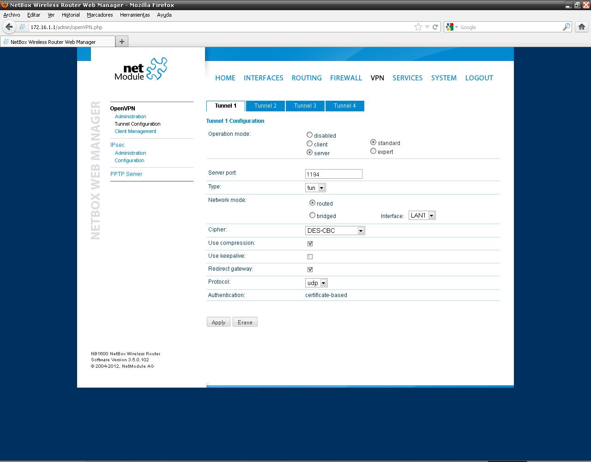
Task: Open the Cipher DES-CBC dropdown
Action: (x=335, y=231)
